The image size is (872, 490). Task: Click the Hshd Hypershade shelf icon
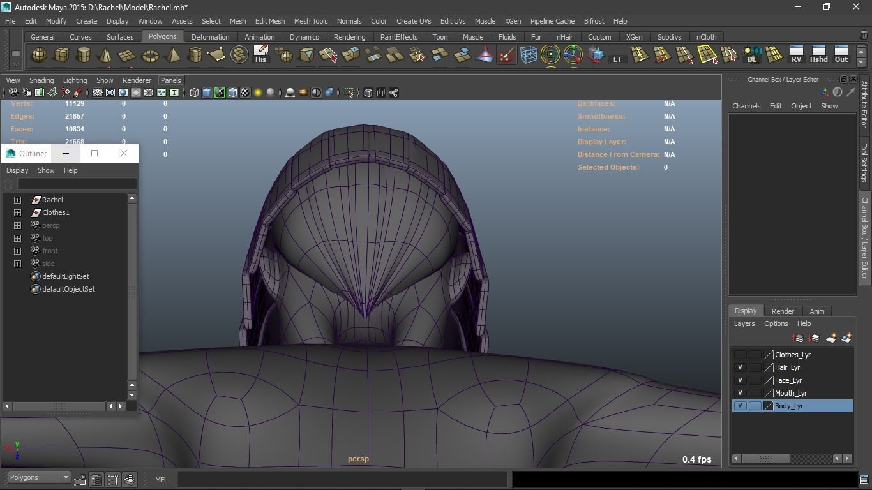coord(818,55)
